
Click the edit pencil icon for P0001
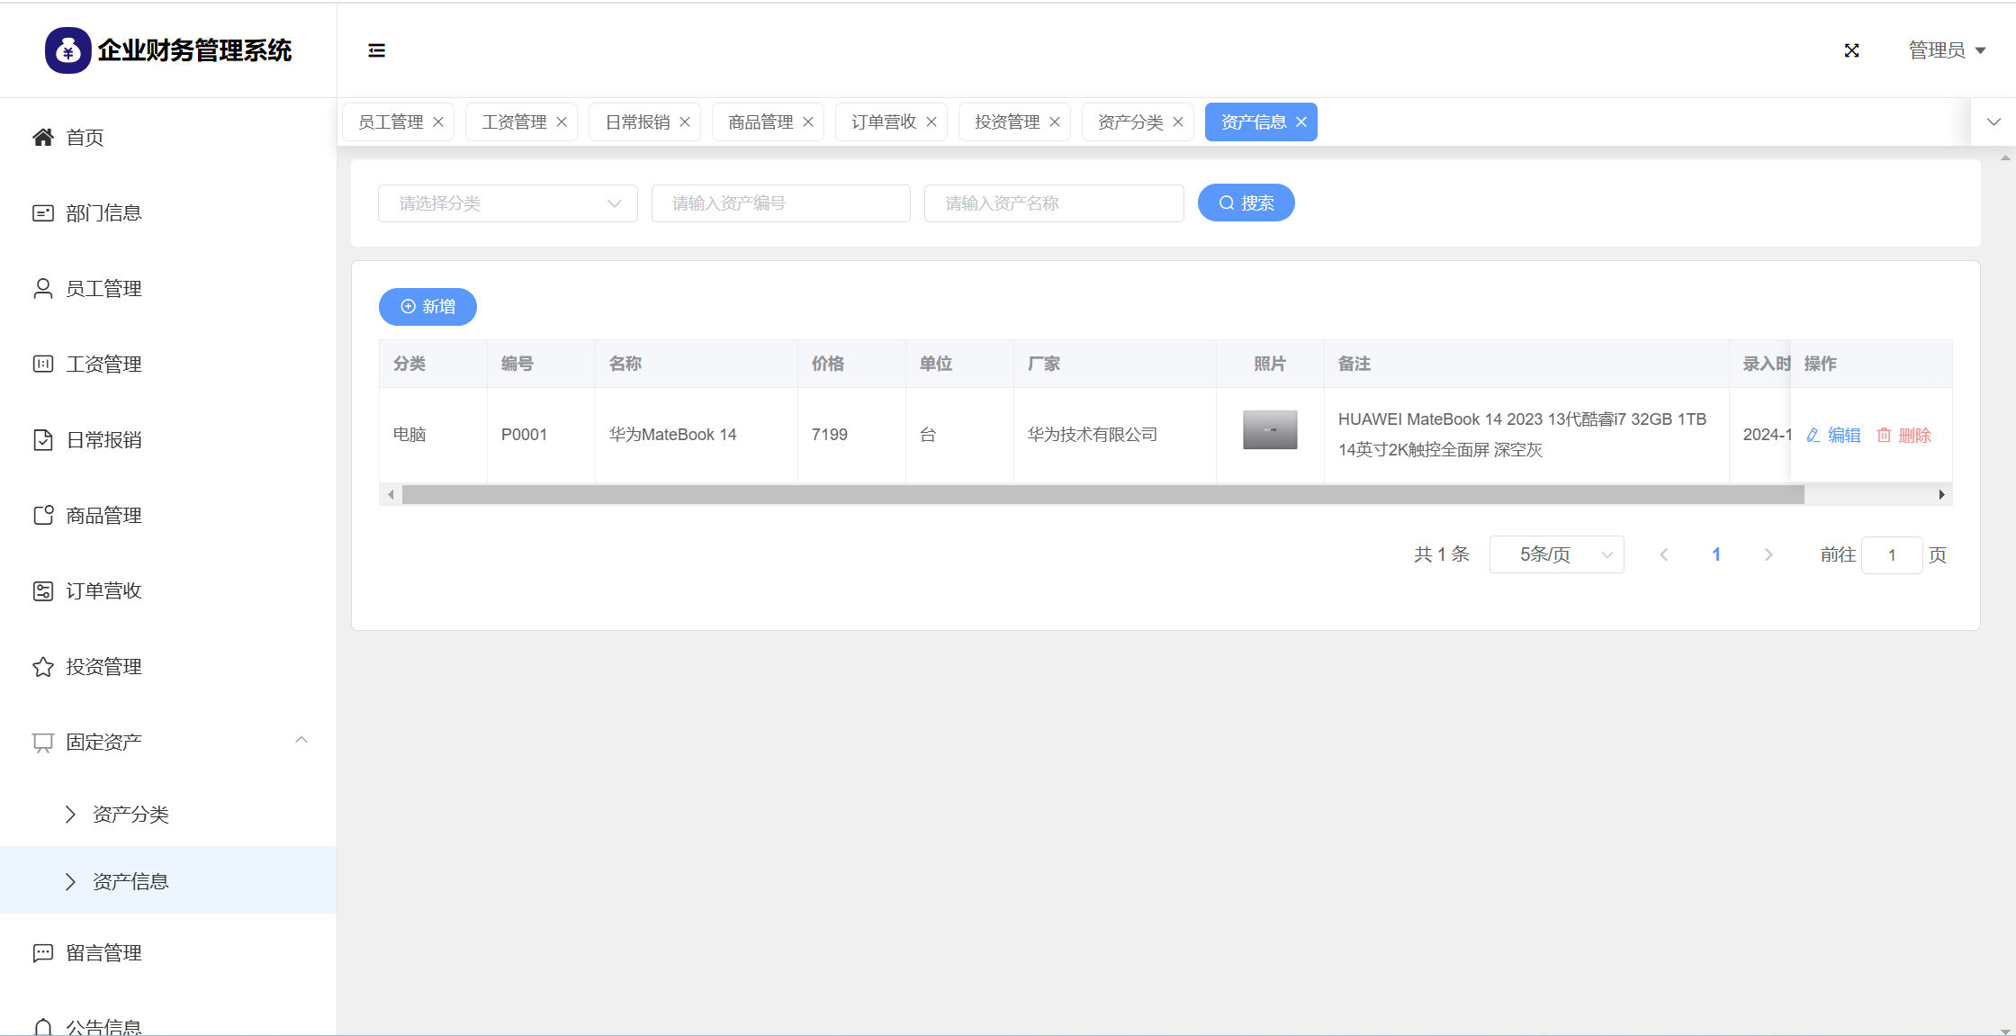[1813, 436]
